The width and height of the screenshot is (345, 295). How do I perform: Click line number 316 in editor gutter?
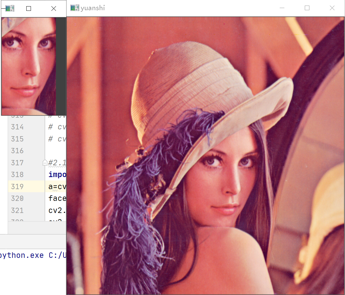[x=17, y=151]
